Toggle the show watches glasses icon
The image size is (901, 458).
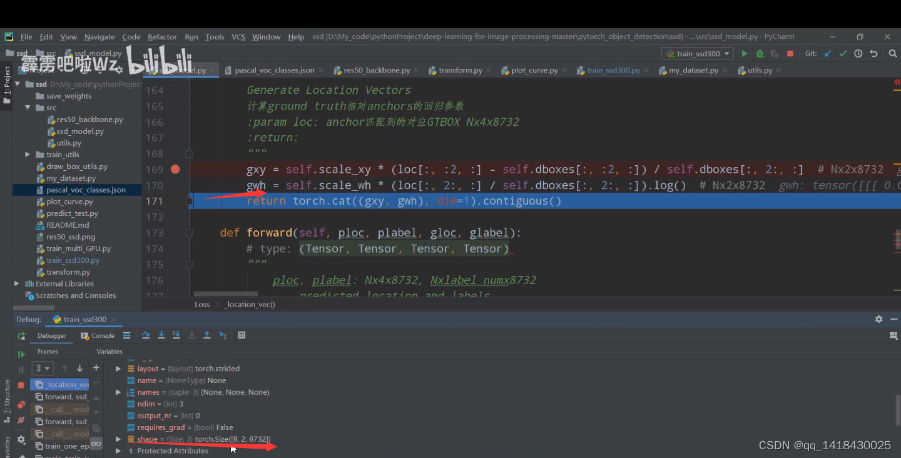(96, 443)
